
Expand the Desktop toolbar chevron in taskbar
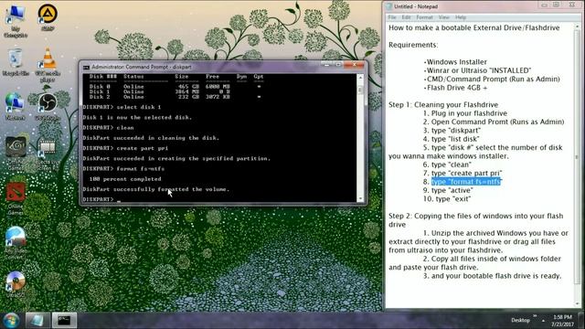[534, 316]
